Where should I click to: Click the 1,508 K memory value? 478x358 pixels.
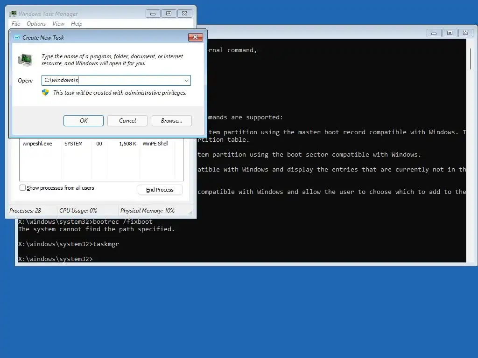click(128, 144)
